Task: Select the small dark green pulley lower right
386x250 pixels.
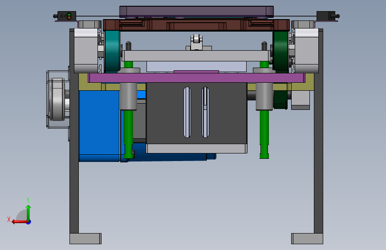Action: (280, 100)
